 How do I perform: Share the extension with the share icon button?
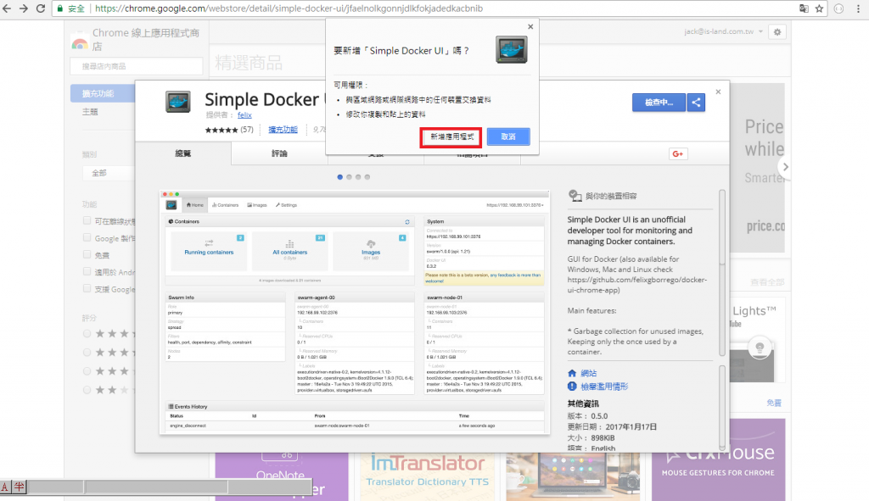pos(696,103)
